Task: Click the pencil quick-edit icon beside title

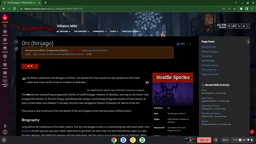Action: [x=16, y=49]
